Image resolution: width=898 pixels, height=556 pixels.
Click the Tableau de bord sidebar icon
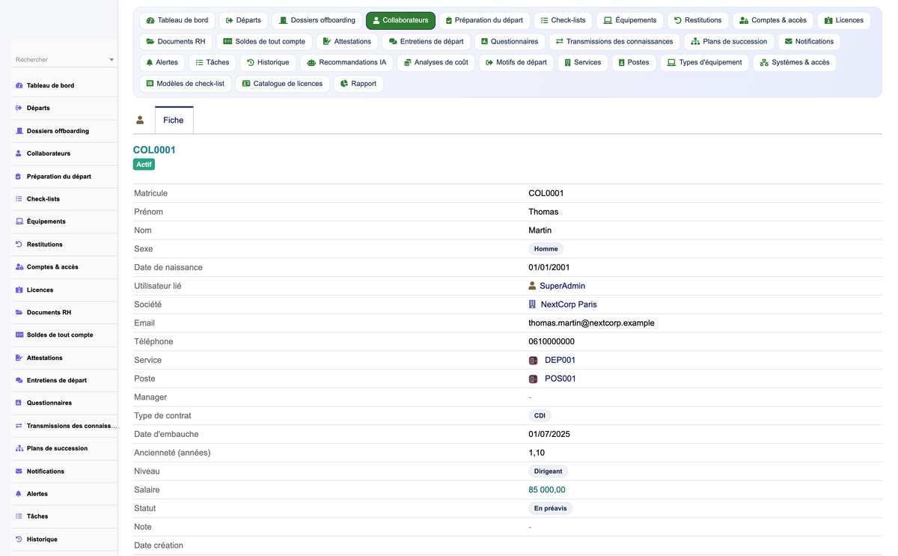coord(19,85)
